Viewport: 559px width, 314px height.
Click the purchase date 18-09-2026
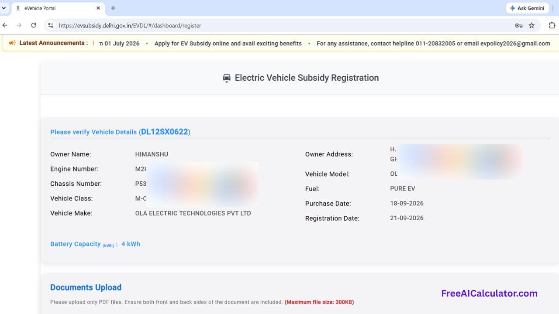point(407,203)
